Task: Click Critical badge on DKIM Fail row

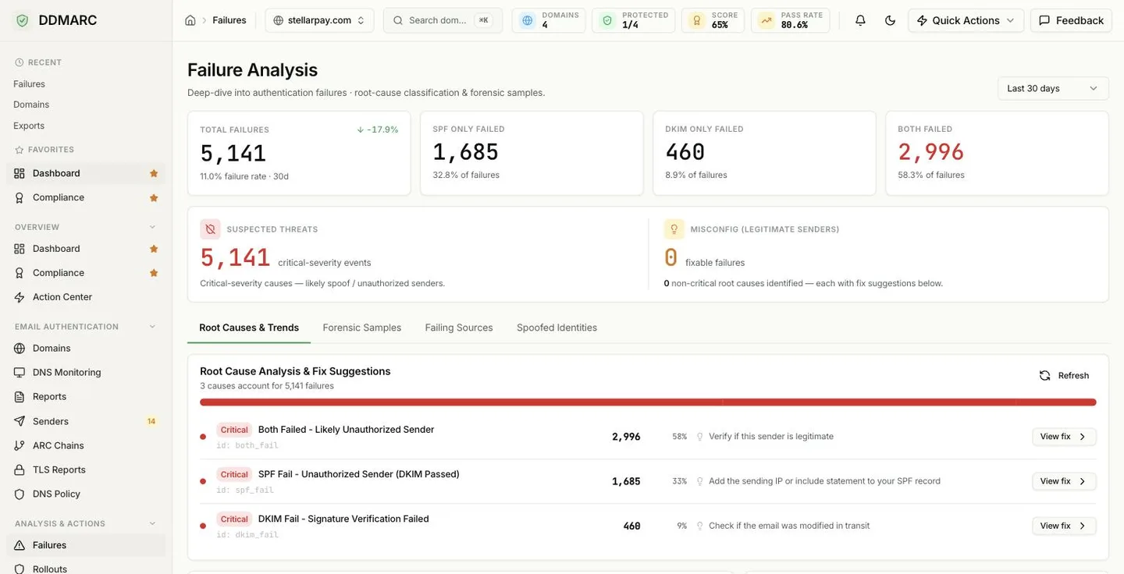Action: click(x=234, y=519)
